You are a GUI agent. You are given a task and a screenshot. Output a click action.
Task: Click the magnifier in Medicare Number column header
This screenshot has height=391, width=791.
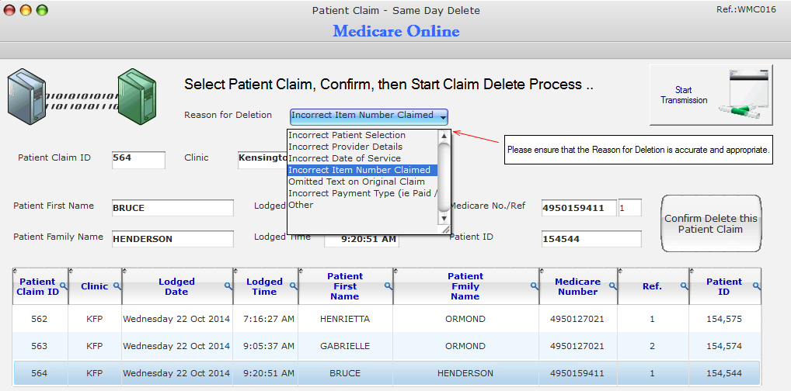coord(613,286)
